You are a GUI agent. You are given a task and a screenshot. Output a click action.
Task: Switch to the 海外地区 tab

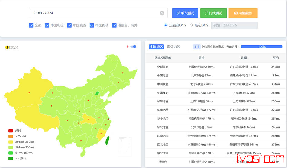tap(173, 47)
